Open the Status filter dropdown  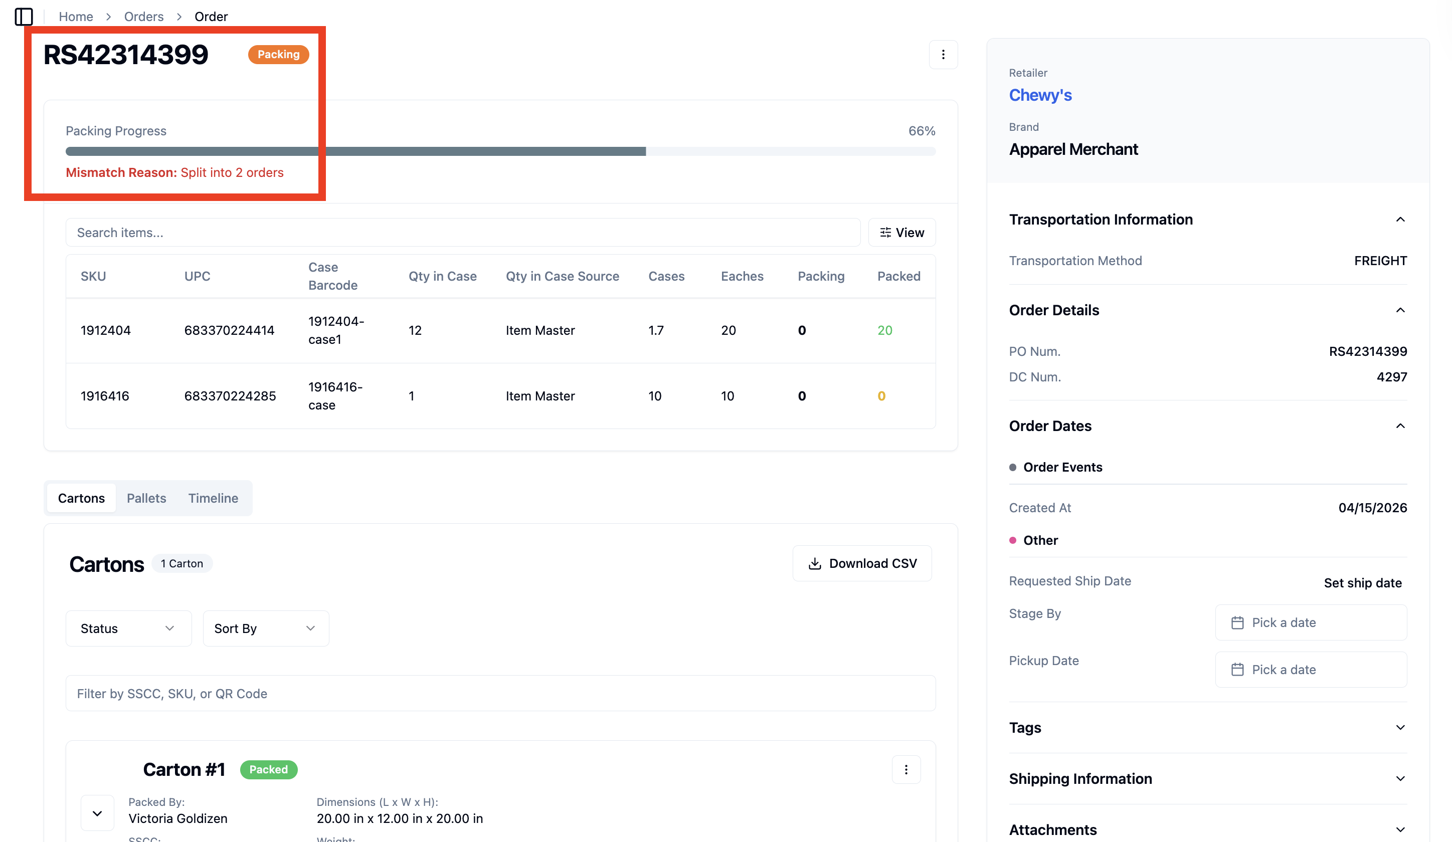(128, 628)
